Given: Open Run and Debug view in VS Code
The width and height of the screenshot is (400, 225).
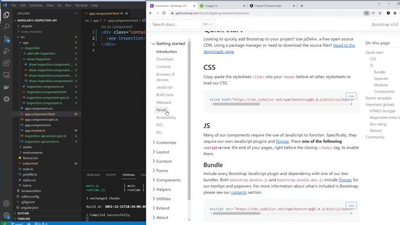Looking at the screenshot, I should tap(6, 51).
